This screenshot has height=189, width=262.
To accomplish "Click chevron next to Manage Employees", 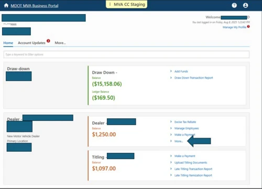I will (x=171, y=128).
